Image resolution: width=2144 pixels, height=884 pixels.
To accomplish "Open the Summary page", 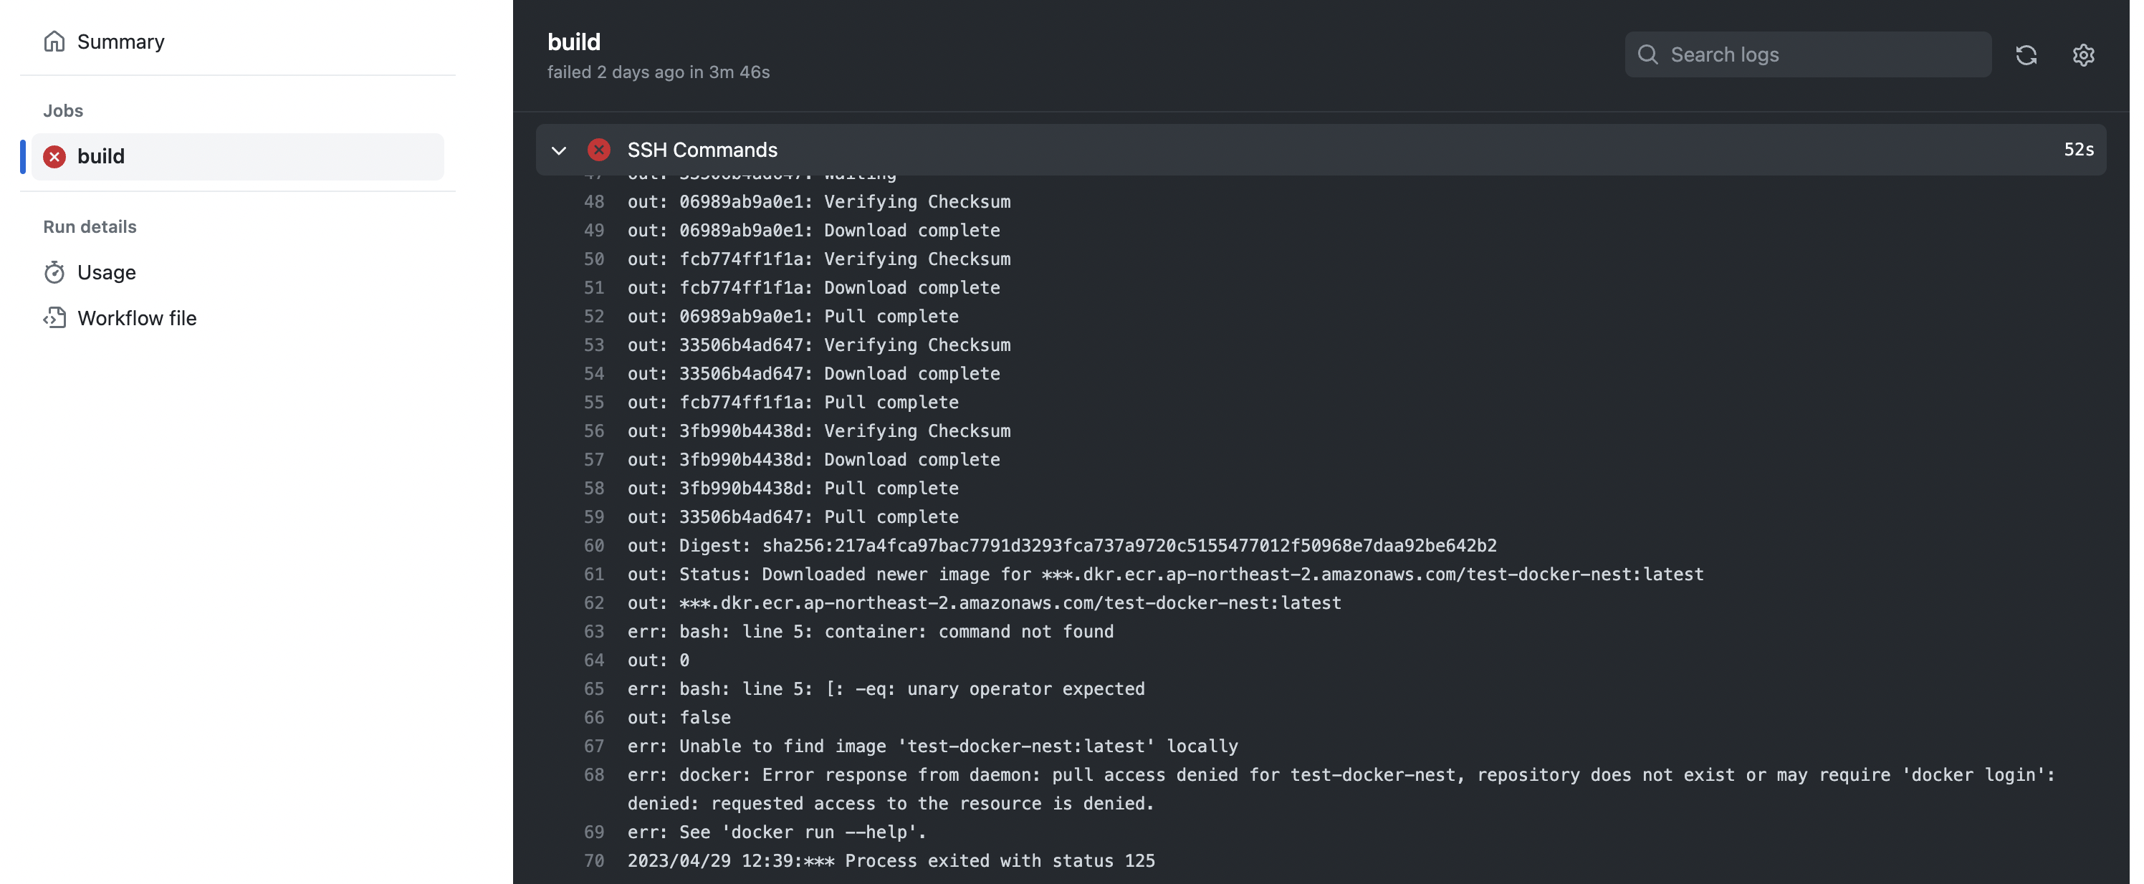I will [120, 42].
